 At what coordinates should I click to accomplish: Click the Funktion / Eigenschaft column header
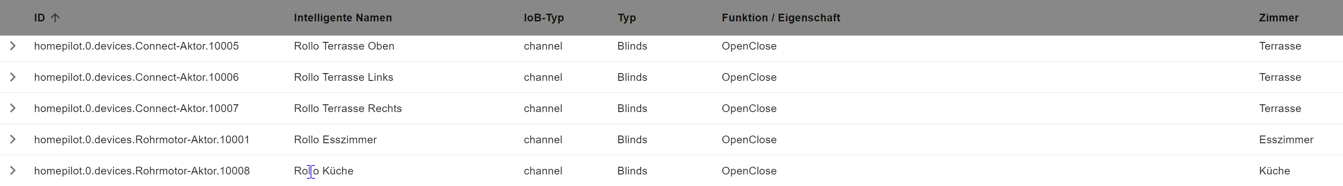coord(780,18)
